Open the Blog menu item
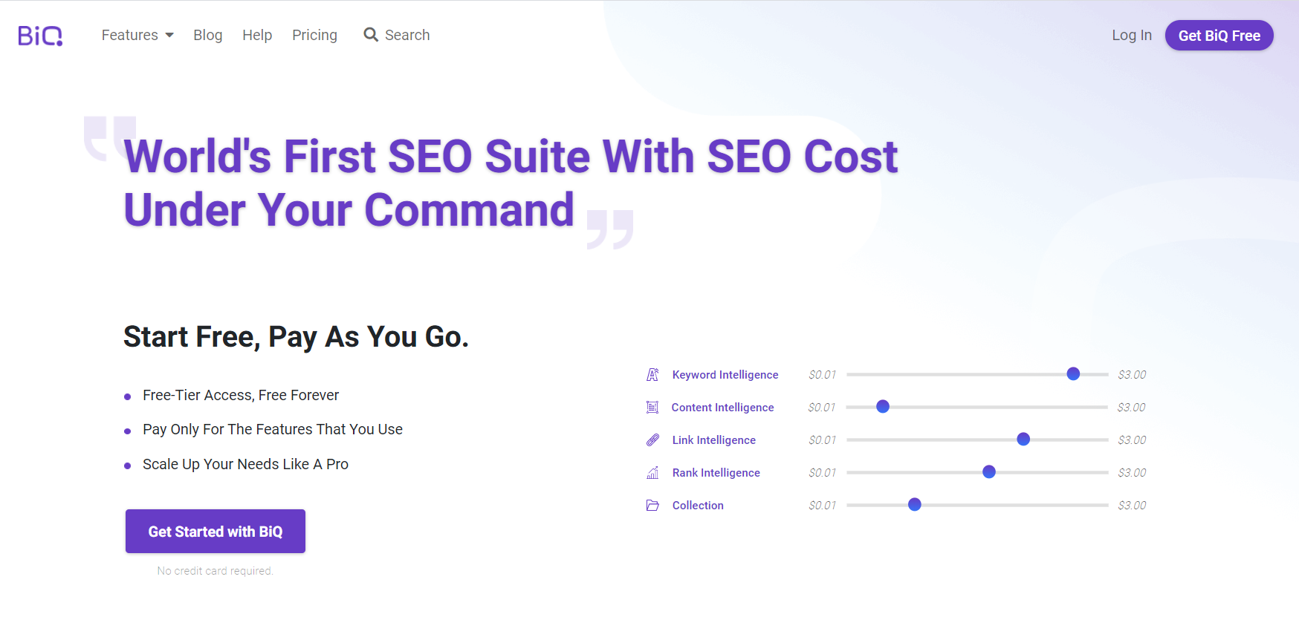 tap(208, 35)
